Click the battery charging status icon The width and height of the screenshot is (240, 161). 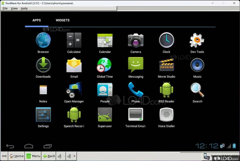[x=234, y=146]
